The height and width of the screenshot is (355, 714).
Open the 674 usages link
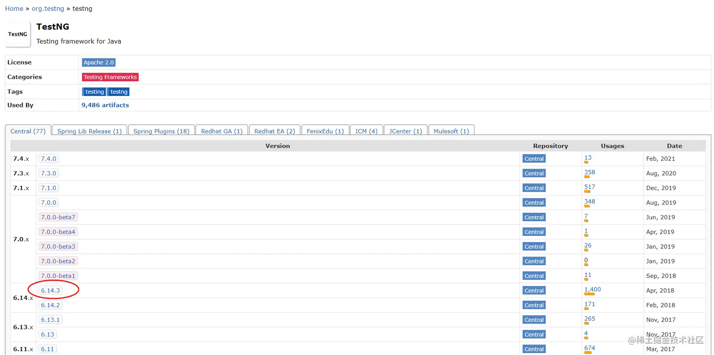tap(590, 348)
